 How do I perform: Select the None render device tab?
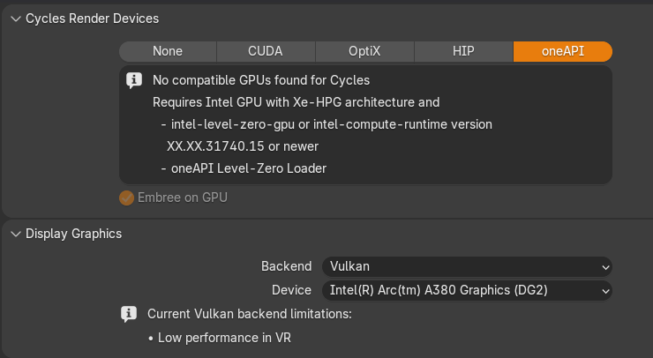click(x=168, y=51)
